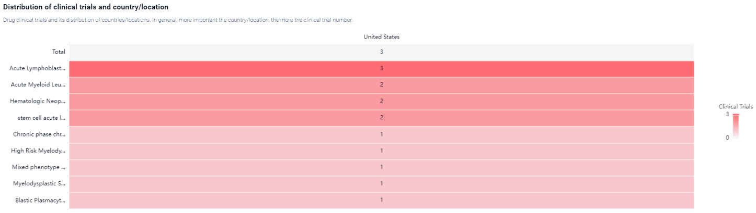756x213 pixels.
Task: Click the Clinical Trials legend title
Action: click(736, 106)
